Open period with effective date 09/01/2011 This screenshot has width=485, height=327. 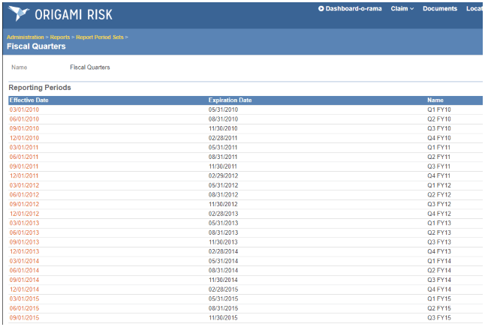click(24, 166)
